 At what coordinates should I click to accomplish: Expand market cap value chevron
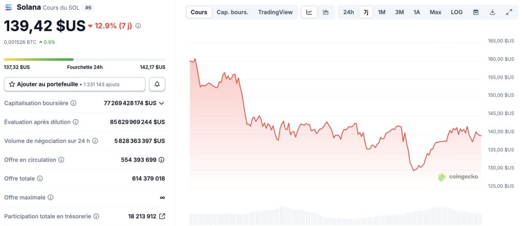(162, 103)
